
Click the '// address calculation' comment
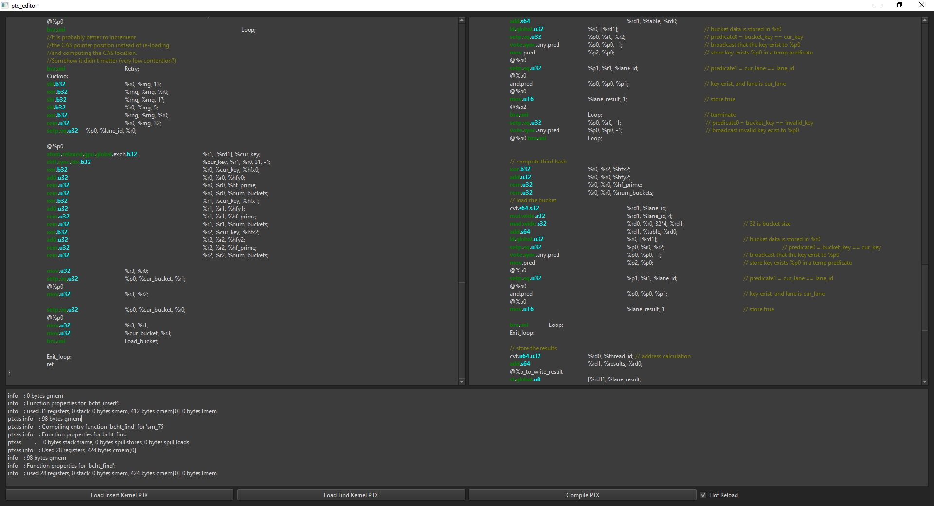click(663, 356)
